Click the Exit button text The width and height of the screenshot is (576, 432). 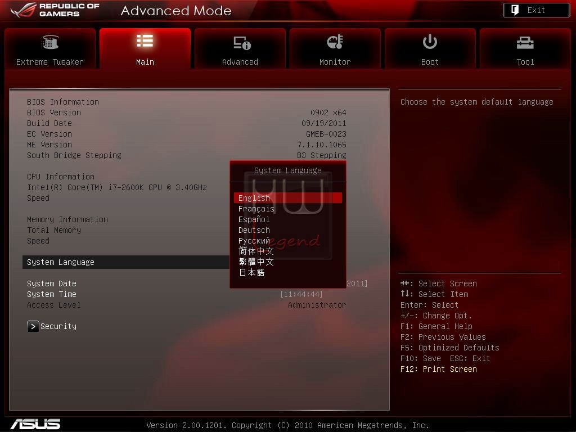(536, 10)
